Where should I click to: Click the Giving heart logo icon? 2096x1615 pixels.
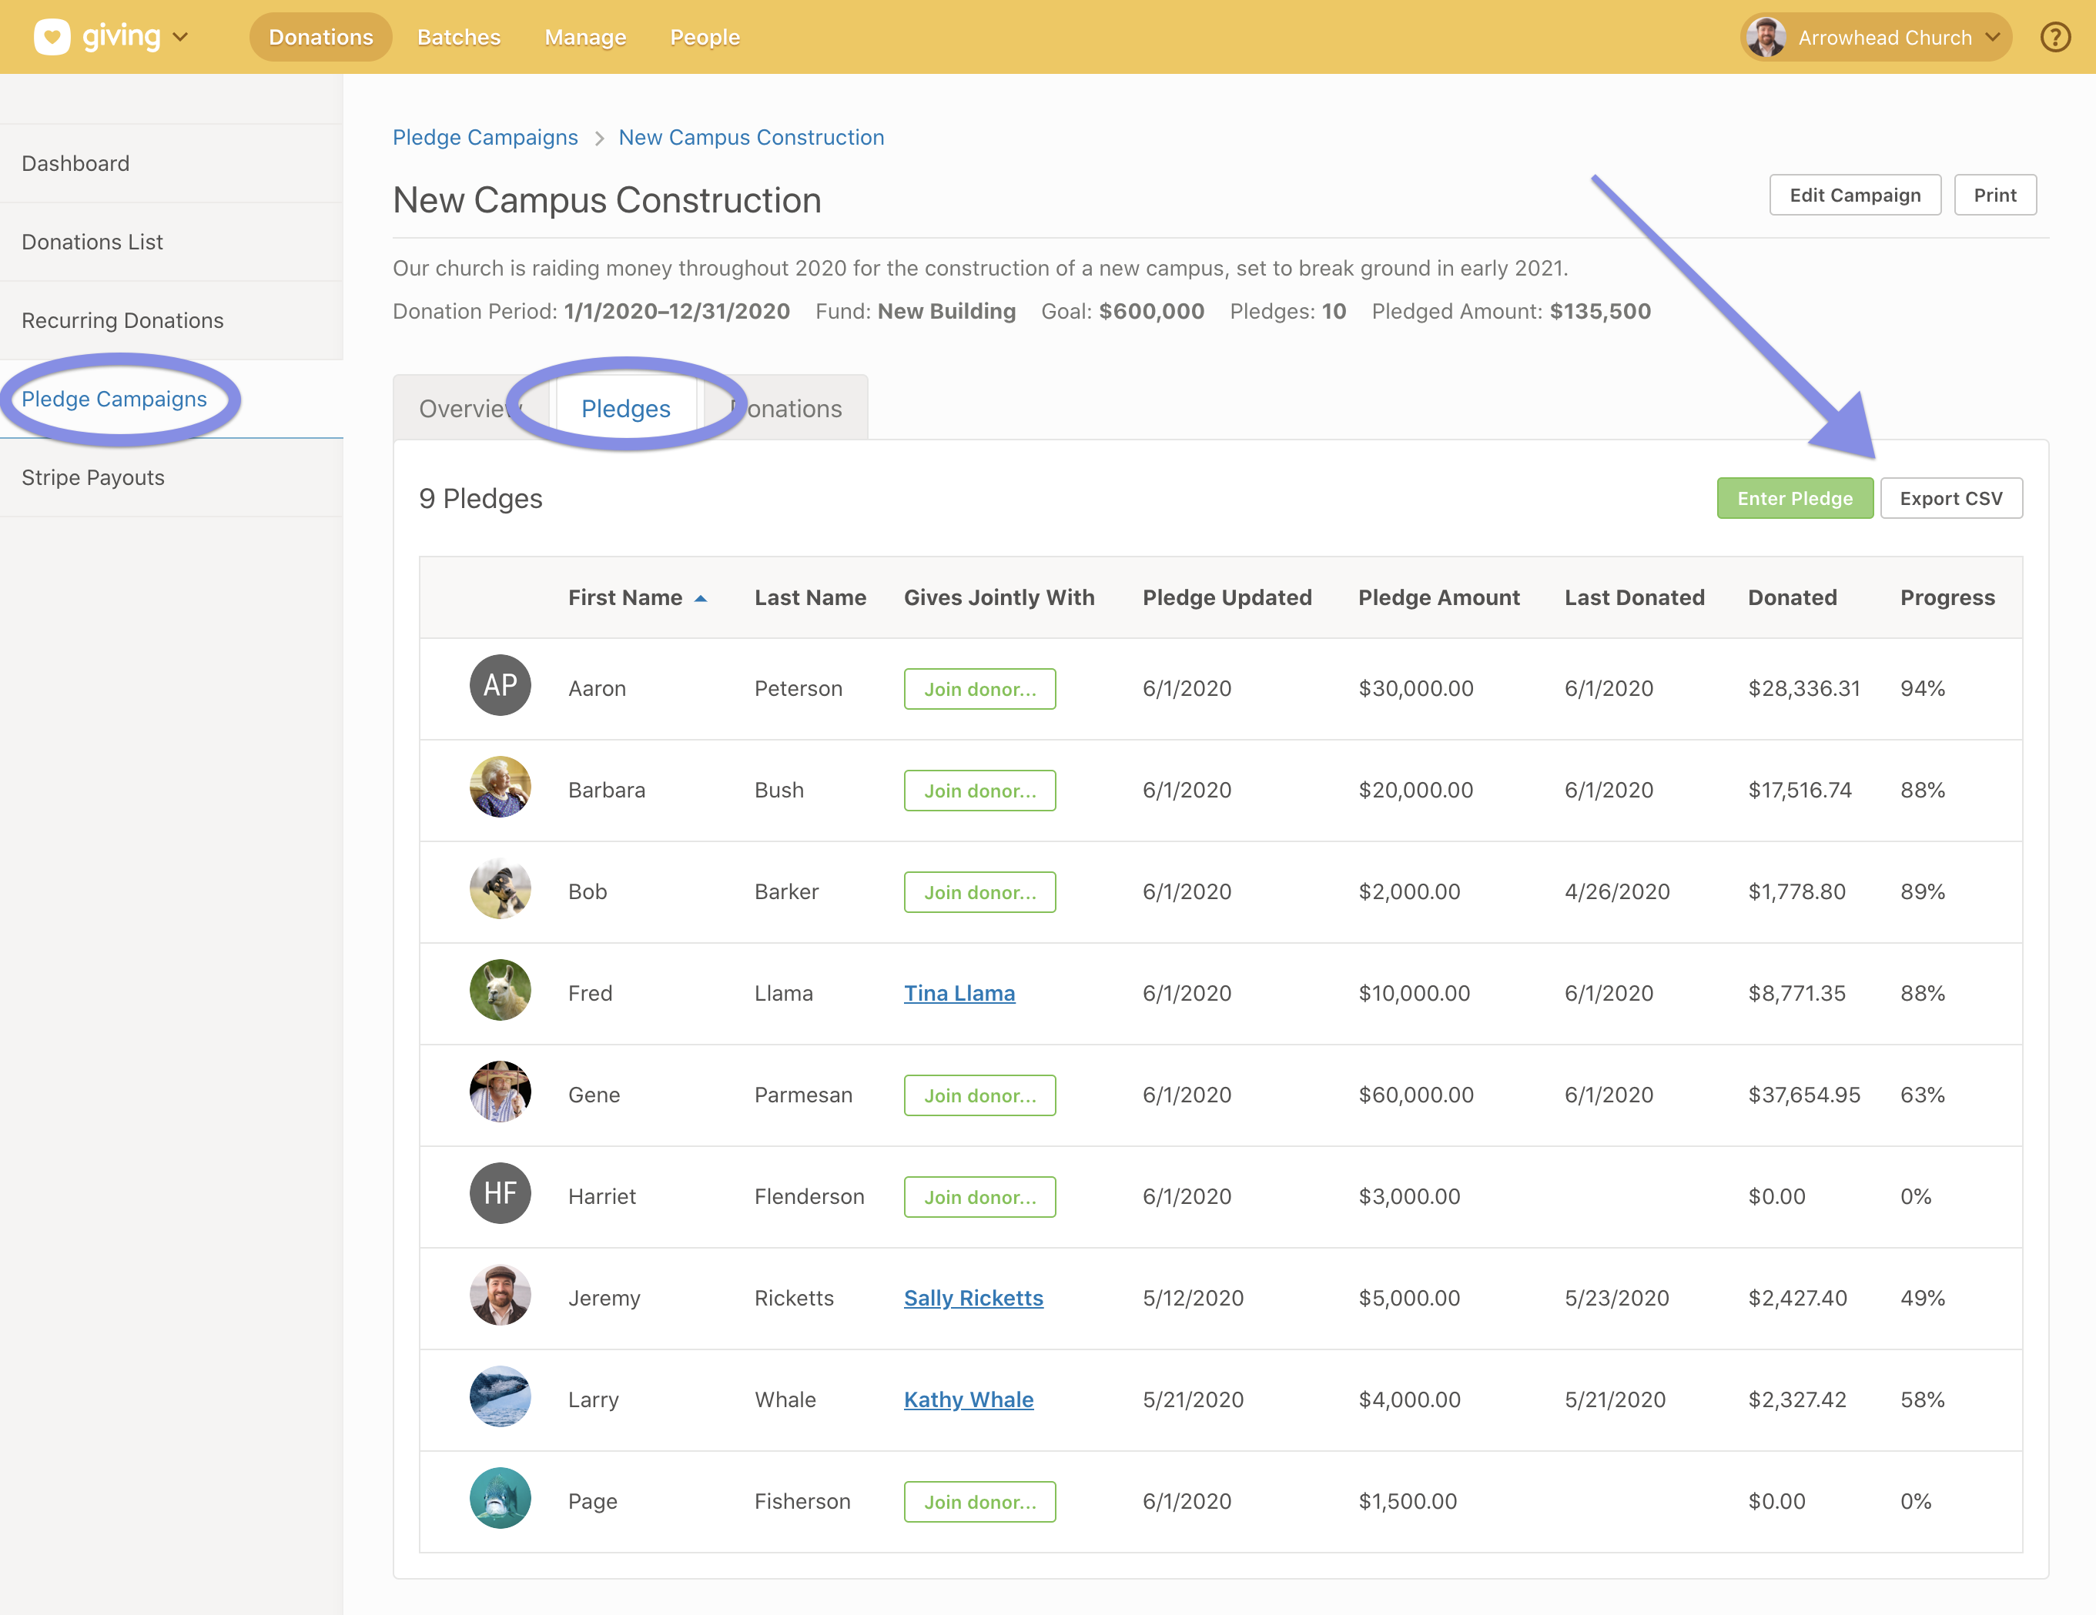pos(52,38)
